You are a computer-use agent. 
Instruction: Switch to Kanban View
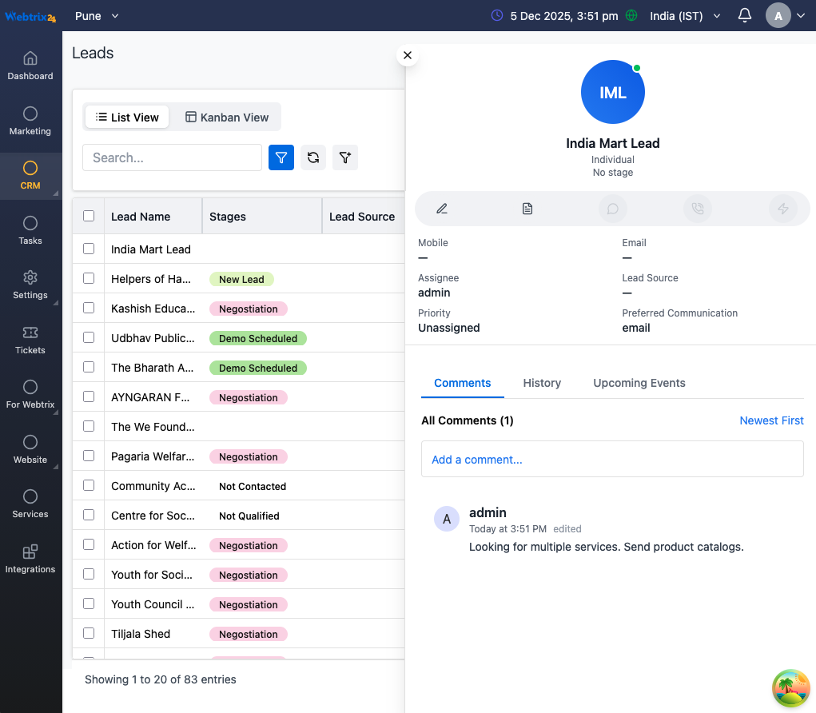tap(227, 118)
